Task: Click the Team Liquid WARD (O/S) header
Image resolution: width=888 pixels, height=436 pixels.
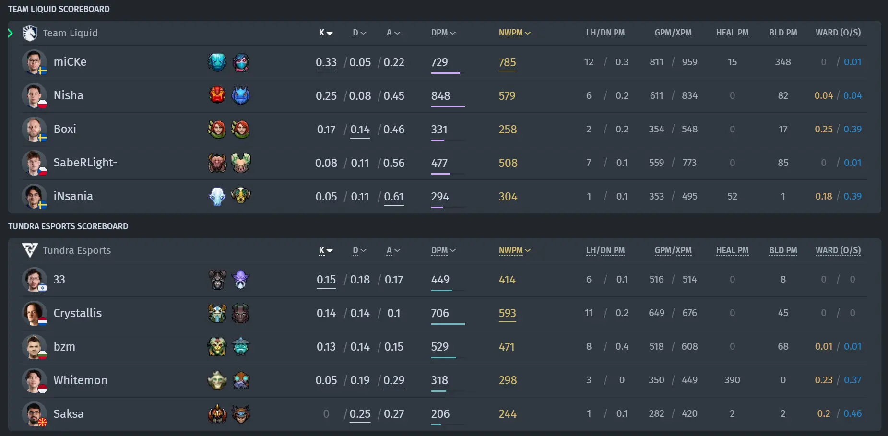Action: coord(838,33)
